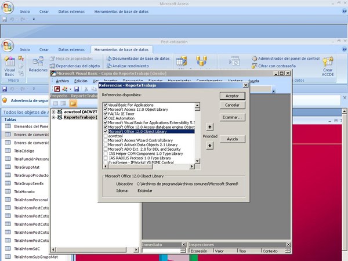This screenshot has width=348, height=261.
Task: Enable the acwztool reference checkbox
Action: click(x=105, y=136)
